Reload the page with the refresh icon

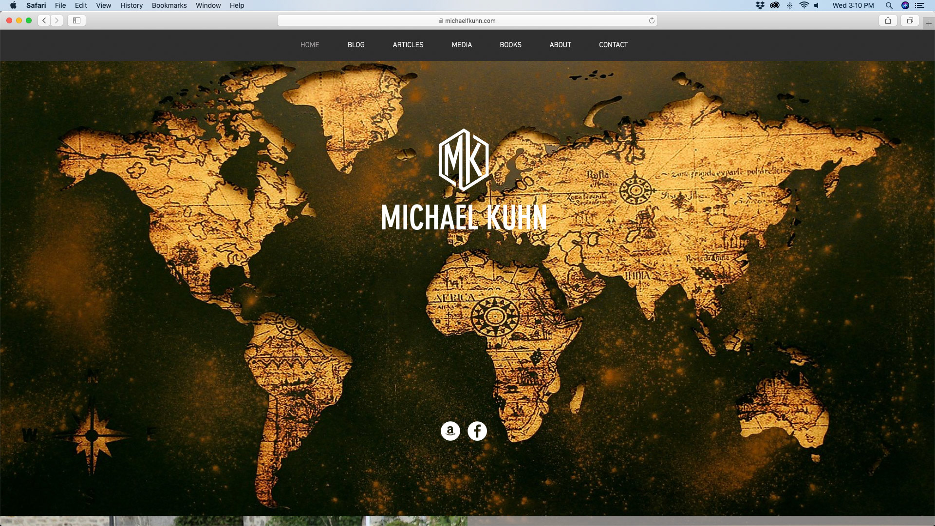pos(652,20)
